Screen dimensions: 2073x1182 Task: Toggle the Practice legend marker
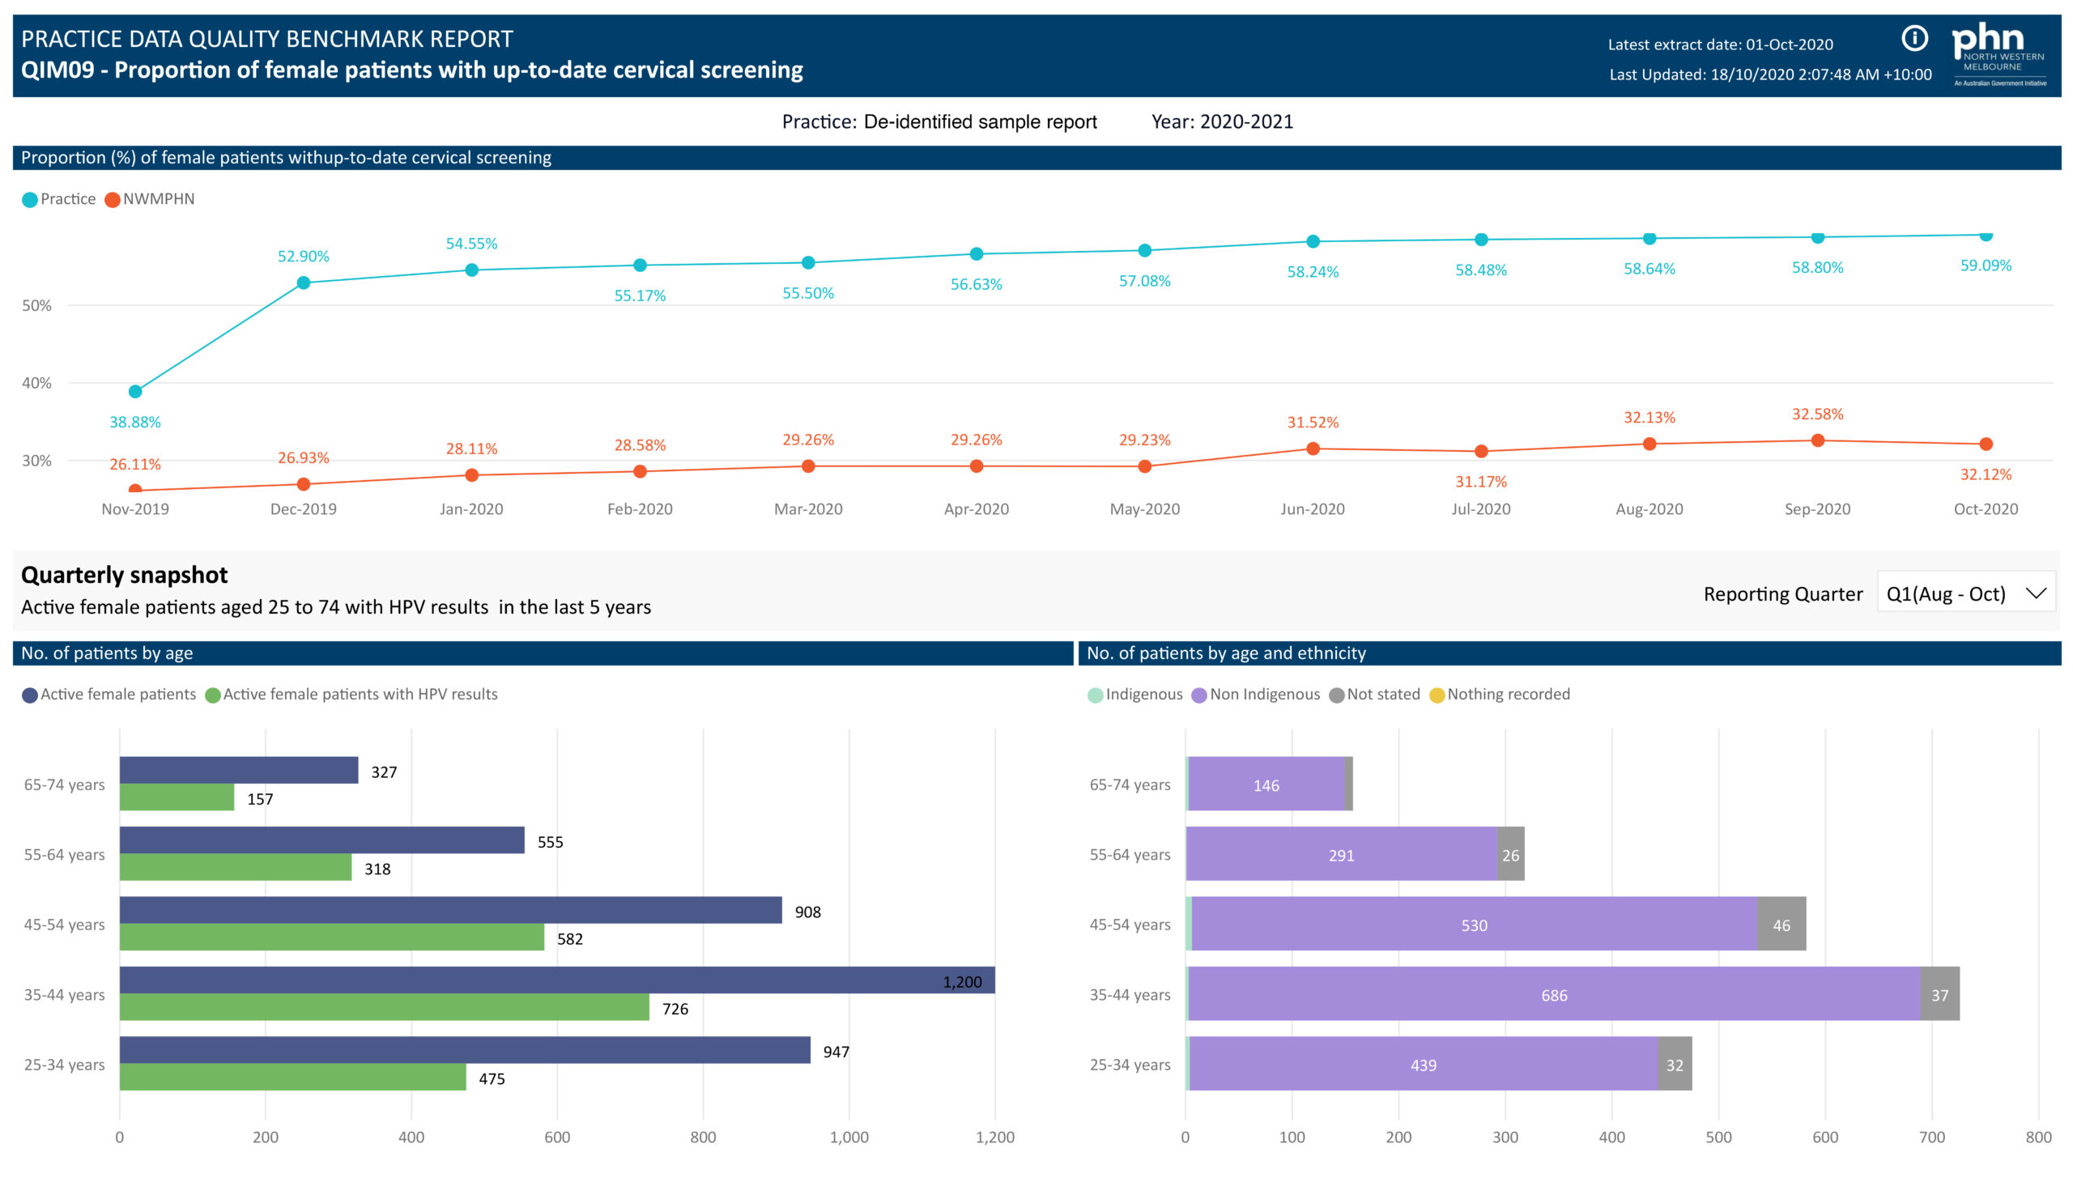tap(30, 200)
